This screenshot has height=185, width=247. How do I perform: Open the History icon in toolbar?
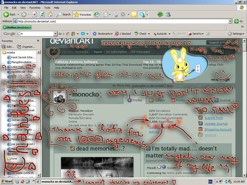tap(97, 15)
